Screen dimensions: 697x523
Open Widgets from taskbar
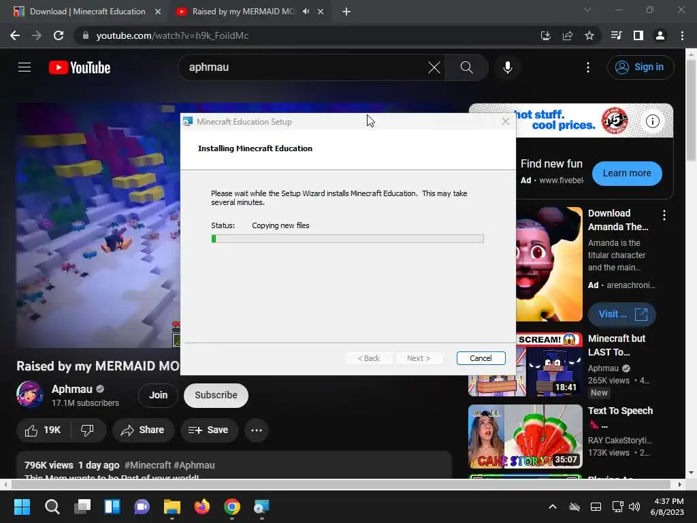coord(112,507)
